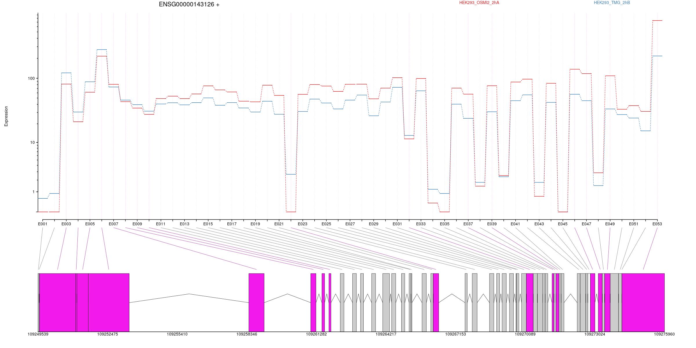The height and width of the screenshot is (348, 696).
Task: Click the y-axis tick label 100
Action: point(31,78)
